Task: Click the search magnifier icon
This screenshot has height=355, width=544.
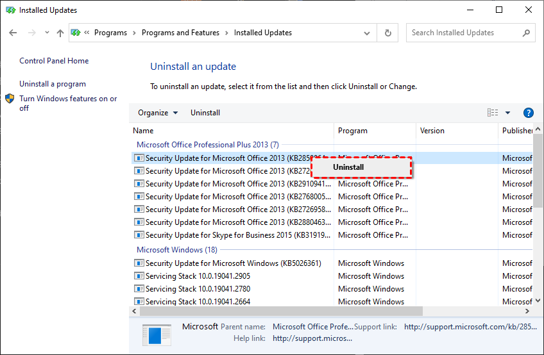Action: click(526, 33)
